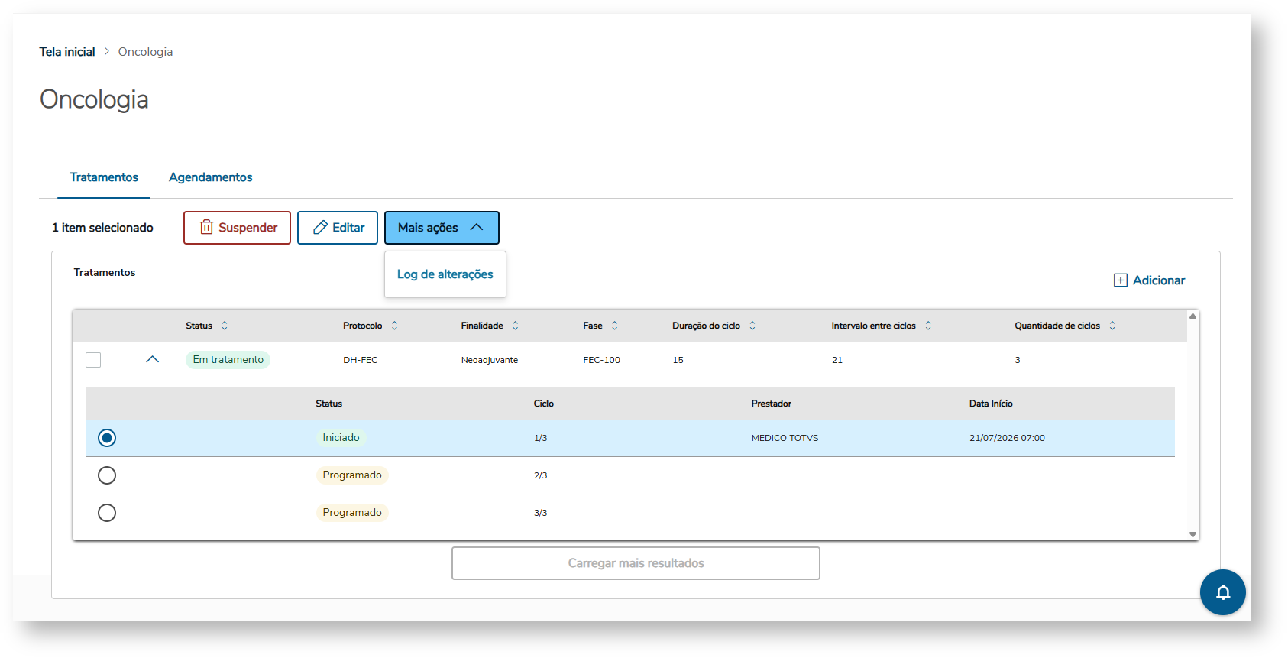Go to Tela inicial breadcrumb link
The image size is (1288, 658).
tap(67, 52)
